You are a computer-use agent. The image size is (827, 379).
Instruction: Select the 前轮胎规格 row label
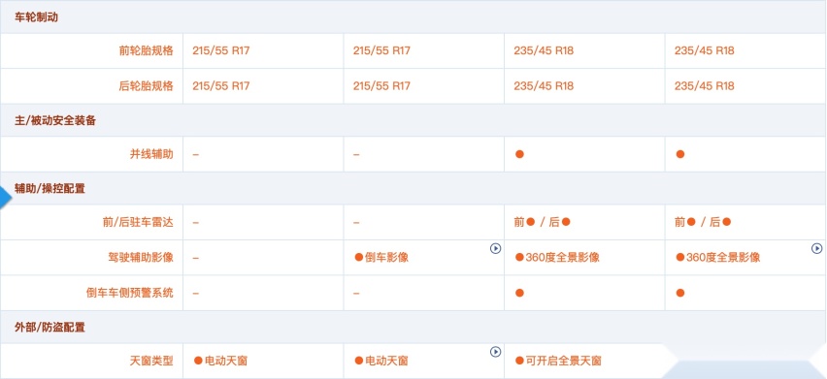pos(147,51)
